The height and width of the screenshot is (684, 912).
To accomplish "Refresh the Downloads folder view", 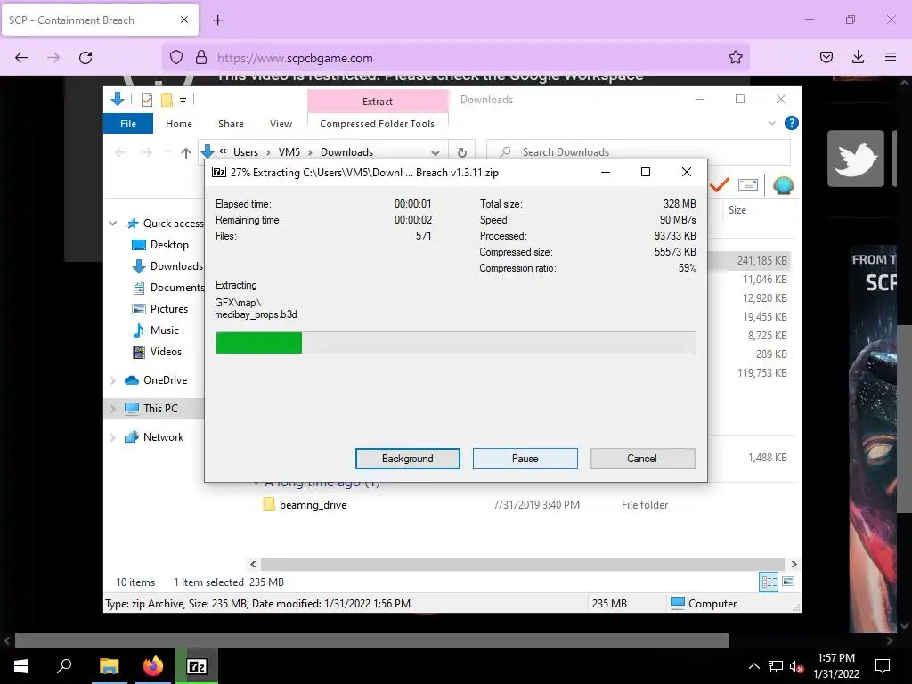I will 462,152.
